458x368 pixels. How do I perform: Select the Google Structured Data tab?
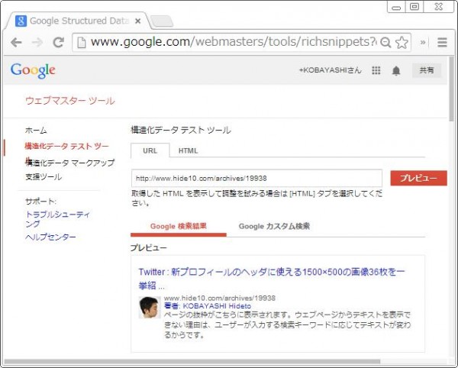click(x=79, y=21)
